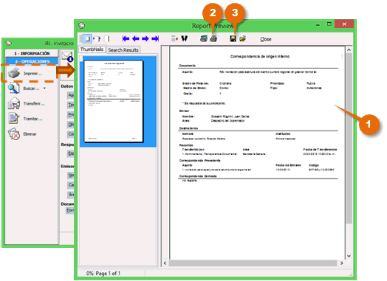Open the go to page icon
Image resolution: width=387 pixels, height=281 pixels.
pyautogui.click(x=174, y=38)
